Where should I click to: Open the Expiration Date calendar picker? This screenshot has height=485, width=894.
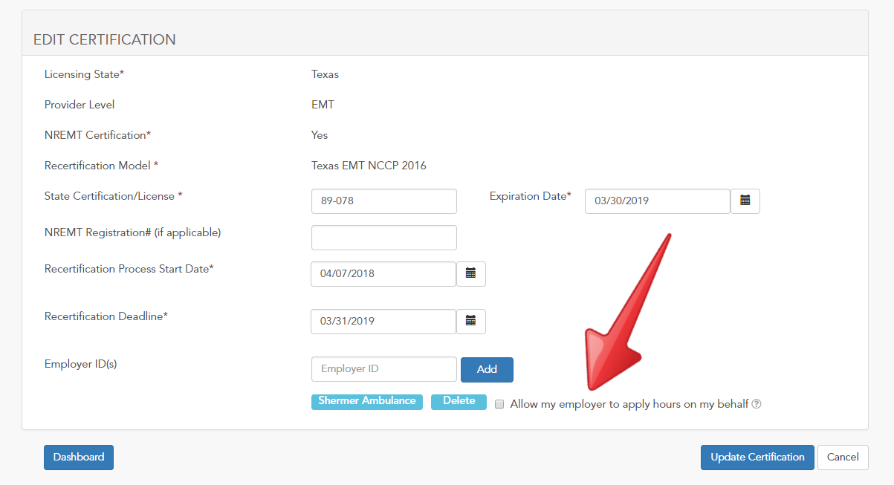coord(745,201)
